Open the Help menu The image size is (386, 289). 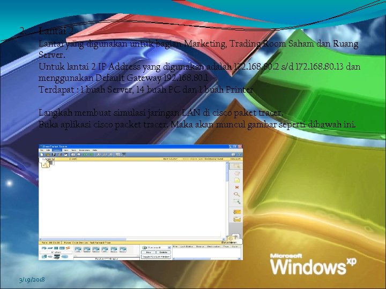[95, 150]
